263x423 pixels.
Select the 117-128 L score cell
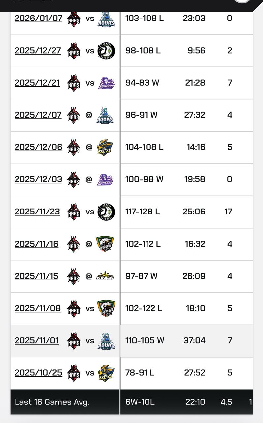click(x=143, y=211)
